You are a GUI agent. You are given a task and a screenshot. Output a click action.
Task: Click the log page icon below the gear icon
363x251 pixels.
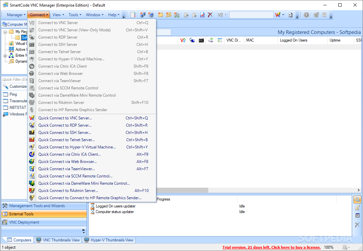[x=357, y=207]
